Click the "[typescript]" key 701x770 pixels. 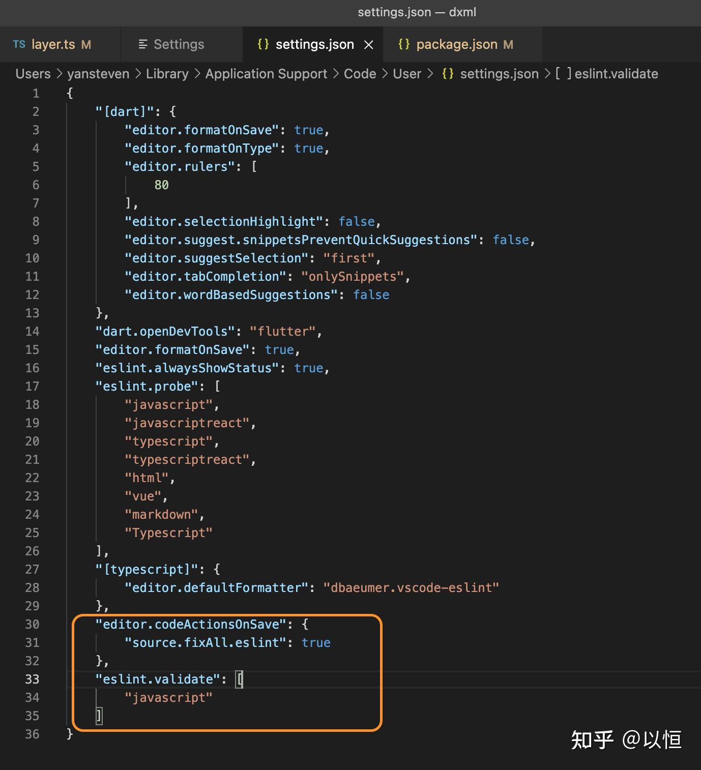(147, 569)
